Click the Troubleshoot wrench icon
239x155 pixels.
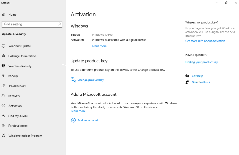tap(4, 86)
